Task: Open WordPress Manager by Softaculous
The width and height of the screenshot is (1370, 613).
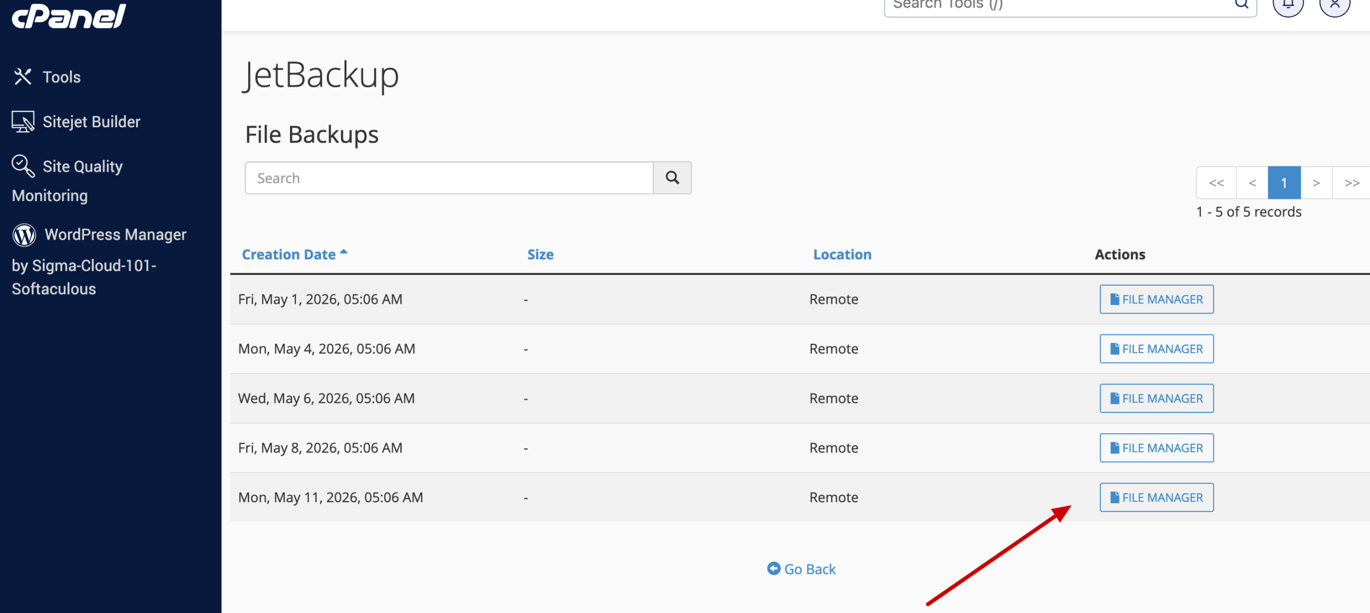Action: pos(99,262)
